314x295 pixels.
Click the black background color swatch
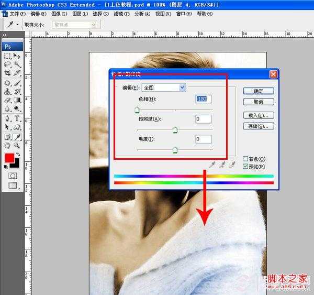click(16, 164)
